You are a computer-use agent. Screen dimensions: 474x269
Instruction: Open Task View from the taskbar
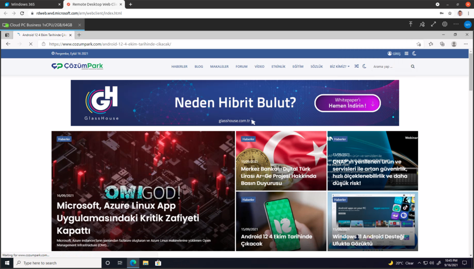[120, 263]
